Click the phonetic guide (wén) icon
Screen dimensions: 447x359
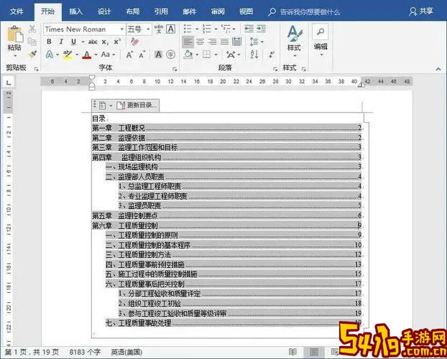[159, 29]
